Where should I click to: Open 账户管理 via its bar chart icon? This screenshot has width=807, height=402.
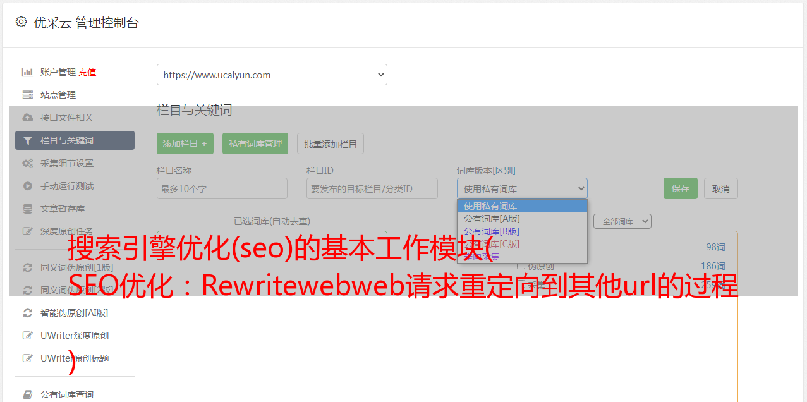tap(27, 72)
